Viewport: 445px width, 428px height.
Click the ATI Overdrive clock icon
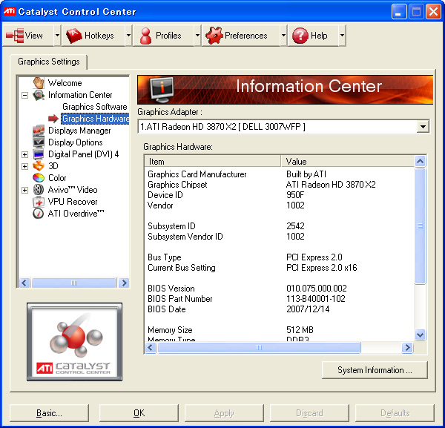coord(39,214)
